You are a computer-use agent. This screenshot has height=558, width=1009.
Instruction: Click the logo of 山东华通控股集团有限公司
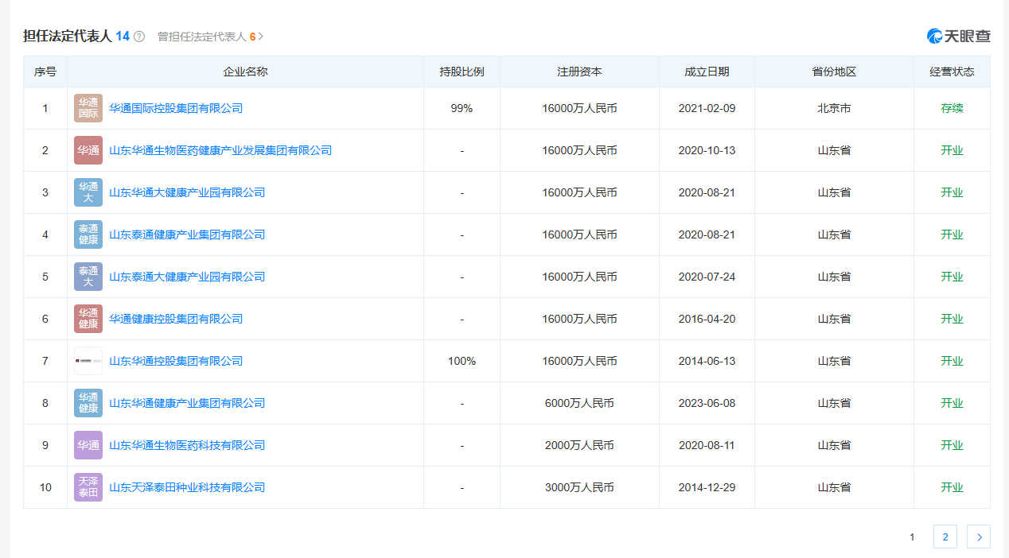point(88,361)
